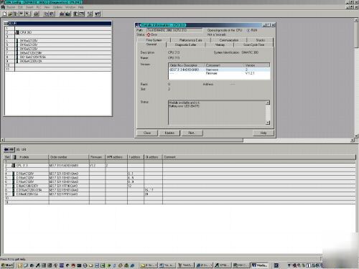
Task: Click the Close button in Module Information
Action: tap(147, 133)
